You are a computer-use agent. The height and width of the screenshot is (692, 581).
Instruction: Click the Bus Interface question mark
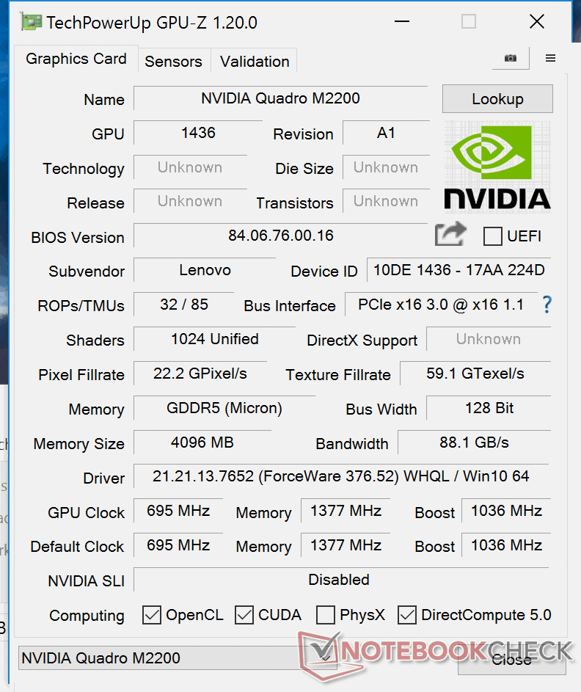click(546, 305)
